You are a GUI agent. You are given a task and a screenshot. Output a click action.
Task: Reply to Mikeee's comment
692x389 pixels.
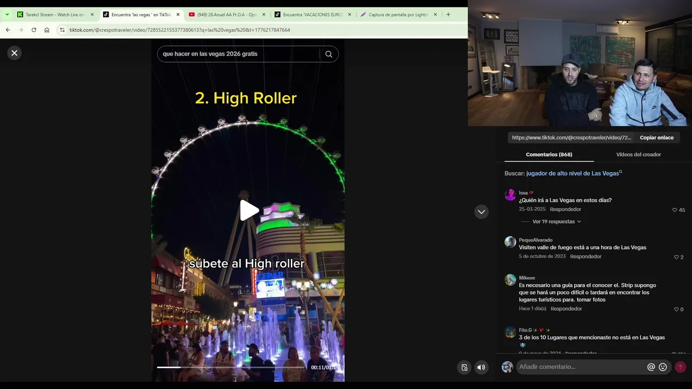[x=566, y=309]
